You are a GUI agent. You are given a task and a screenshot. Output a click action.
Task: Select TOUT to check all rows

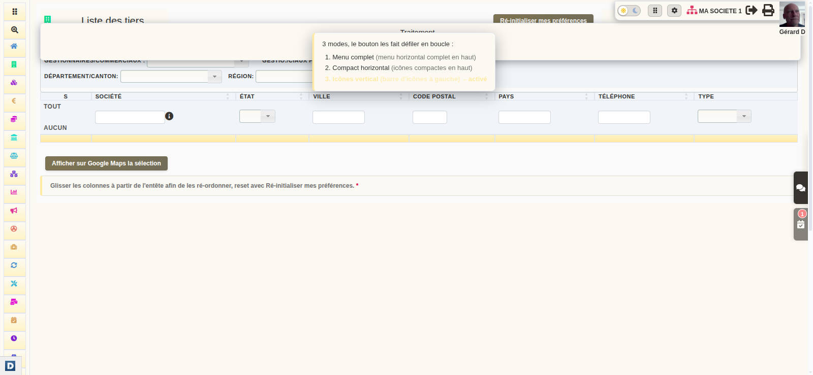pos(52,107)
